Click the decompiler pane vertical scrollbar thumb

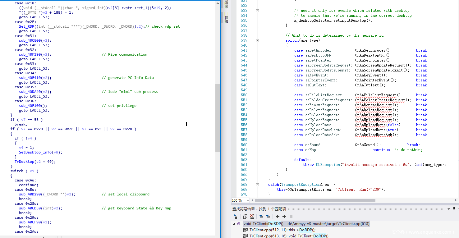point(218,117)
